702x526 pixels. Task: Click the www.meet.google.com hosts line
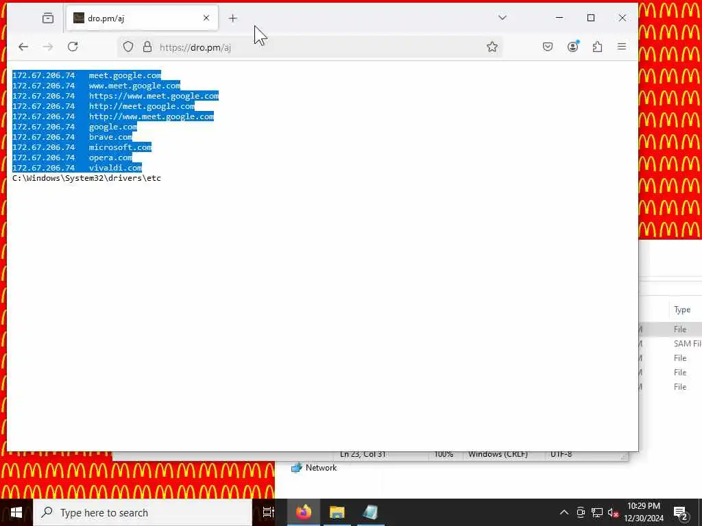[x=96, y=86]
